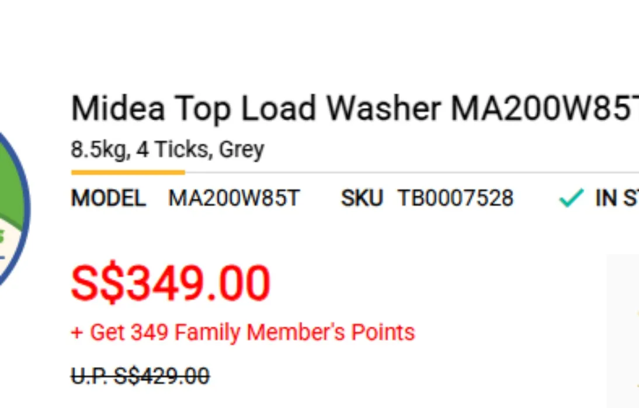Click the MA200W85T code in product title
The height and width of the screenshot is (408, 639).
[x=544, y=108]
